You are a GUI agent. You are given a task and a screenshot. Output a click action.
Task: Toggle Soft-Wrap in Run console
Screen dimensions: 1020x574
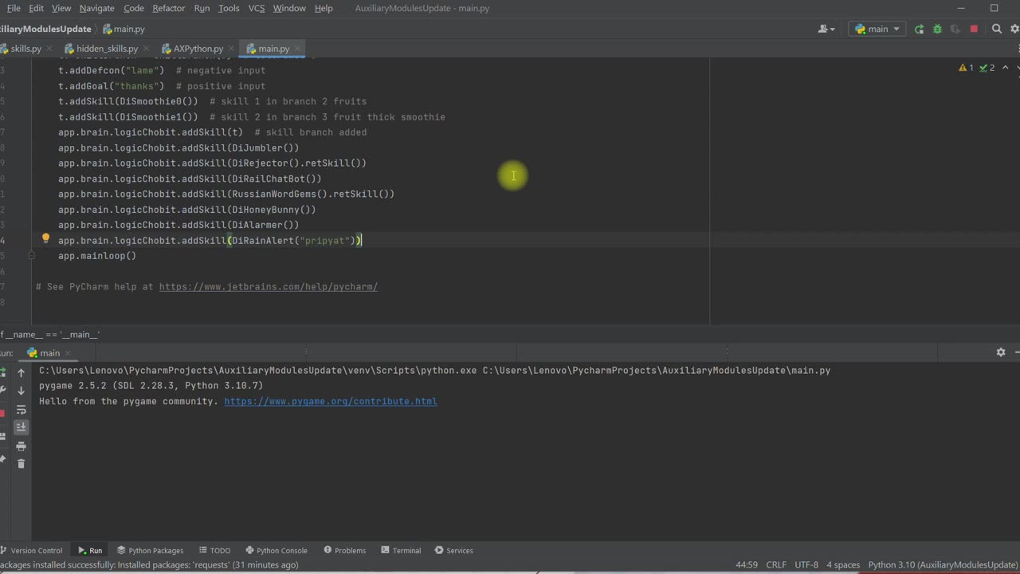(x=22, y=409)
